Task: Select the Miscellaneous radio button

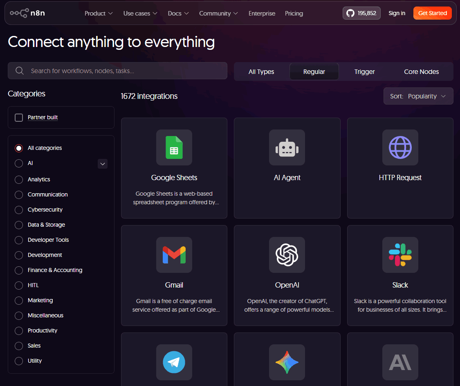Action: (x=19, y=316)
